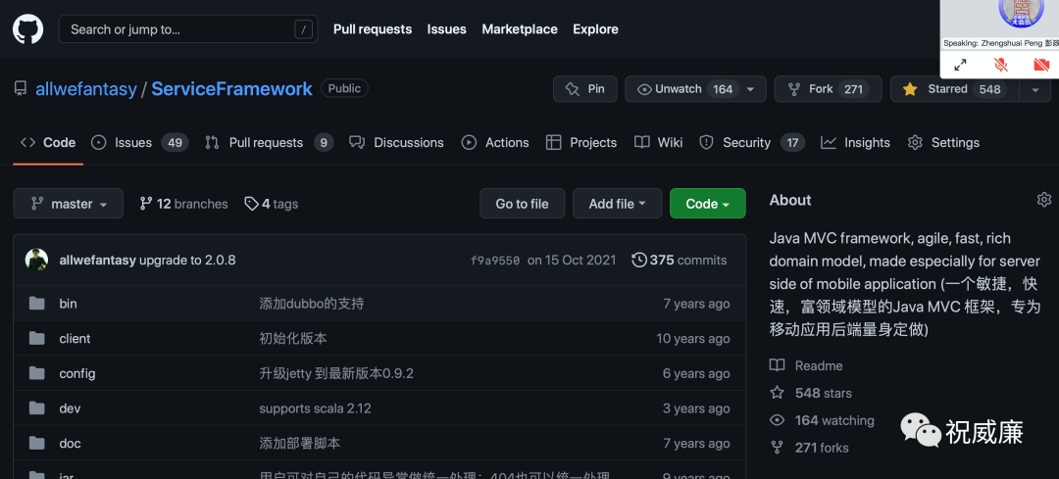
Task: View 164 watching in About sidebar
Action: (823, 421)
